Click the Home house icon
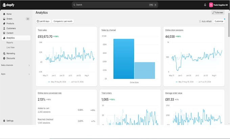 click(x=4, y=14)
